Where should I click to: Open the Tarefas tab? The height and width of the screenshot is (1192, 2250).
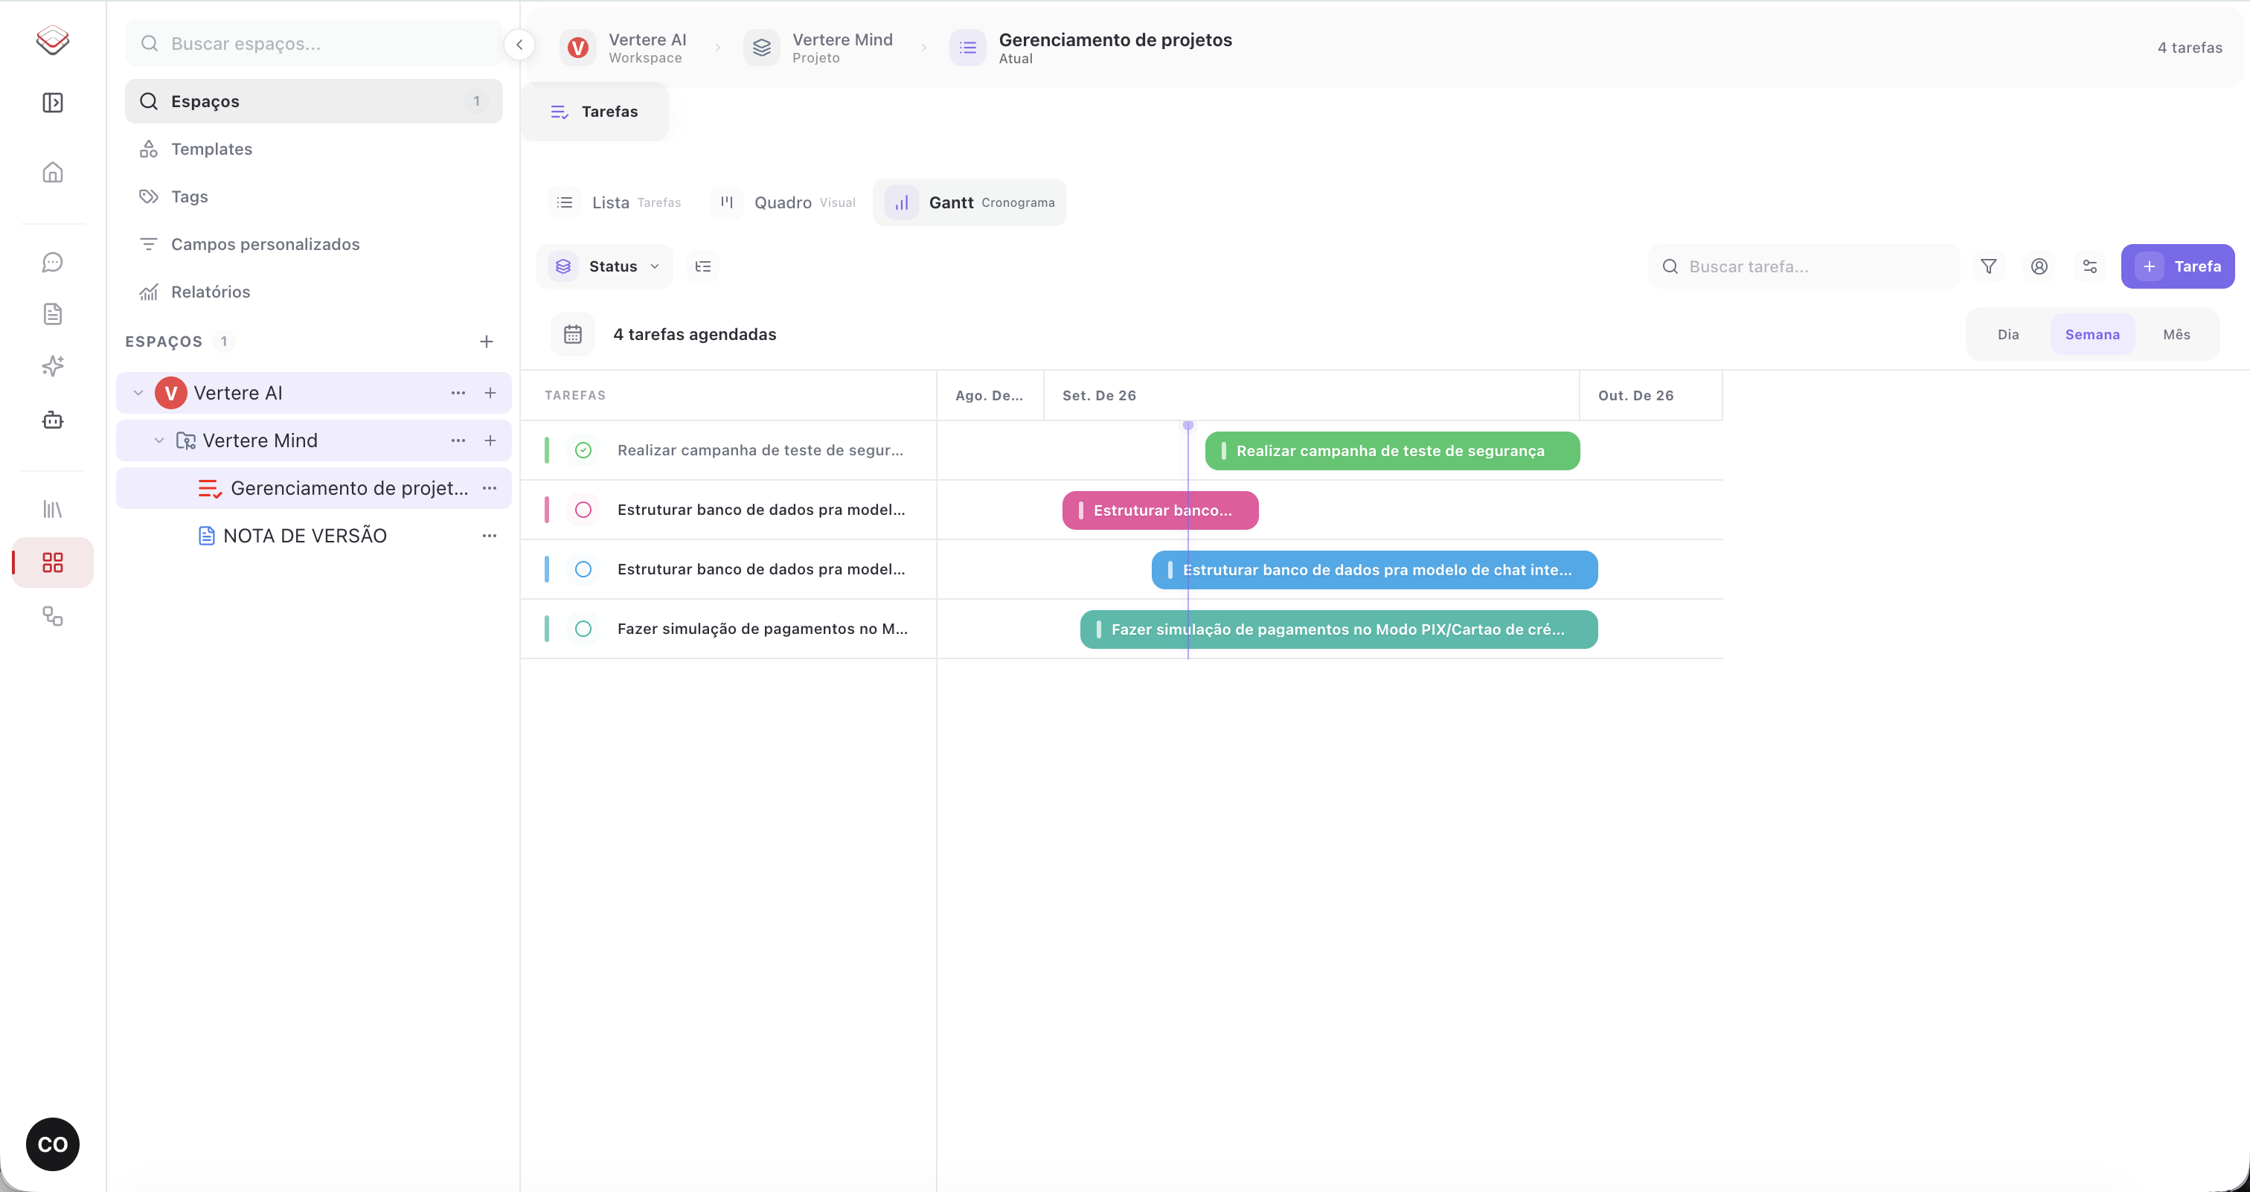(594, 112)
